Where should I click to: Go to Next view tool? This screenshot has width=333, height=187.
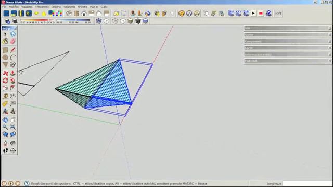click(x=12, y=135)
